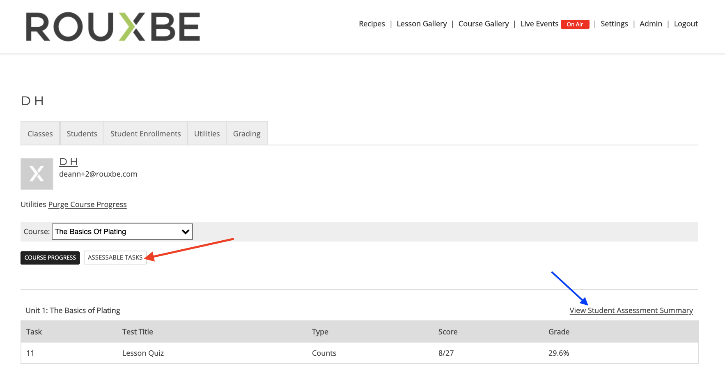Viewport: 725px width, 382px height.
Task: Click the 8/27 score value
Action: [x=446, y=353]
